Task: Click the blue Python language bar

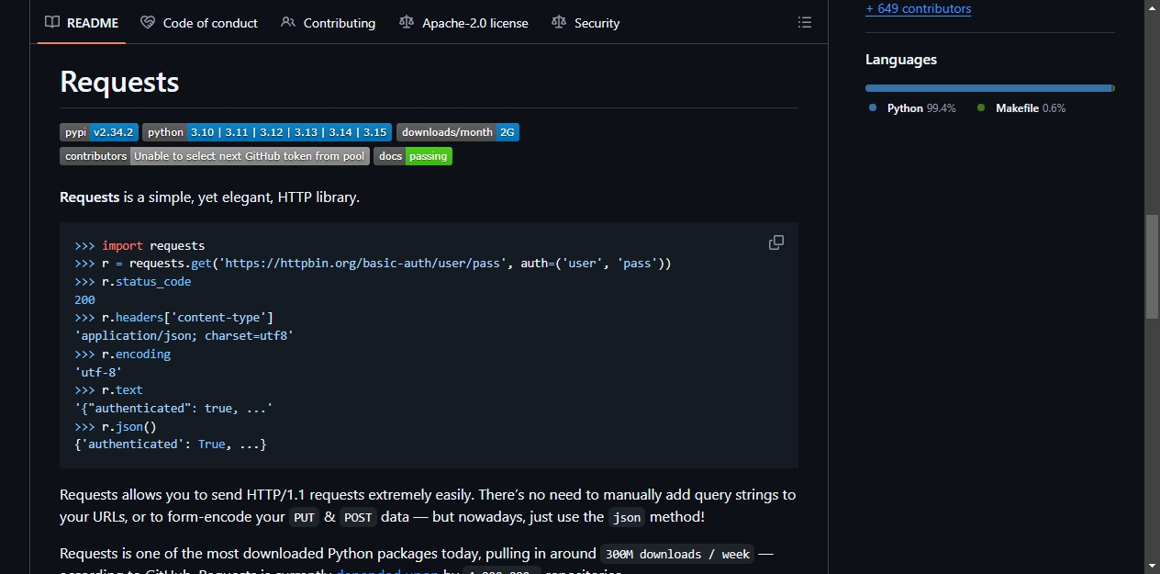Action: [988, 88]
